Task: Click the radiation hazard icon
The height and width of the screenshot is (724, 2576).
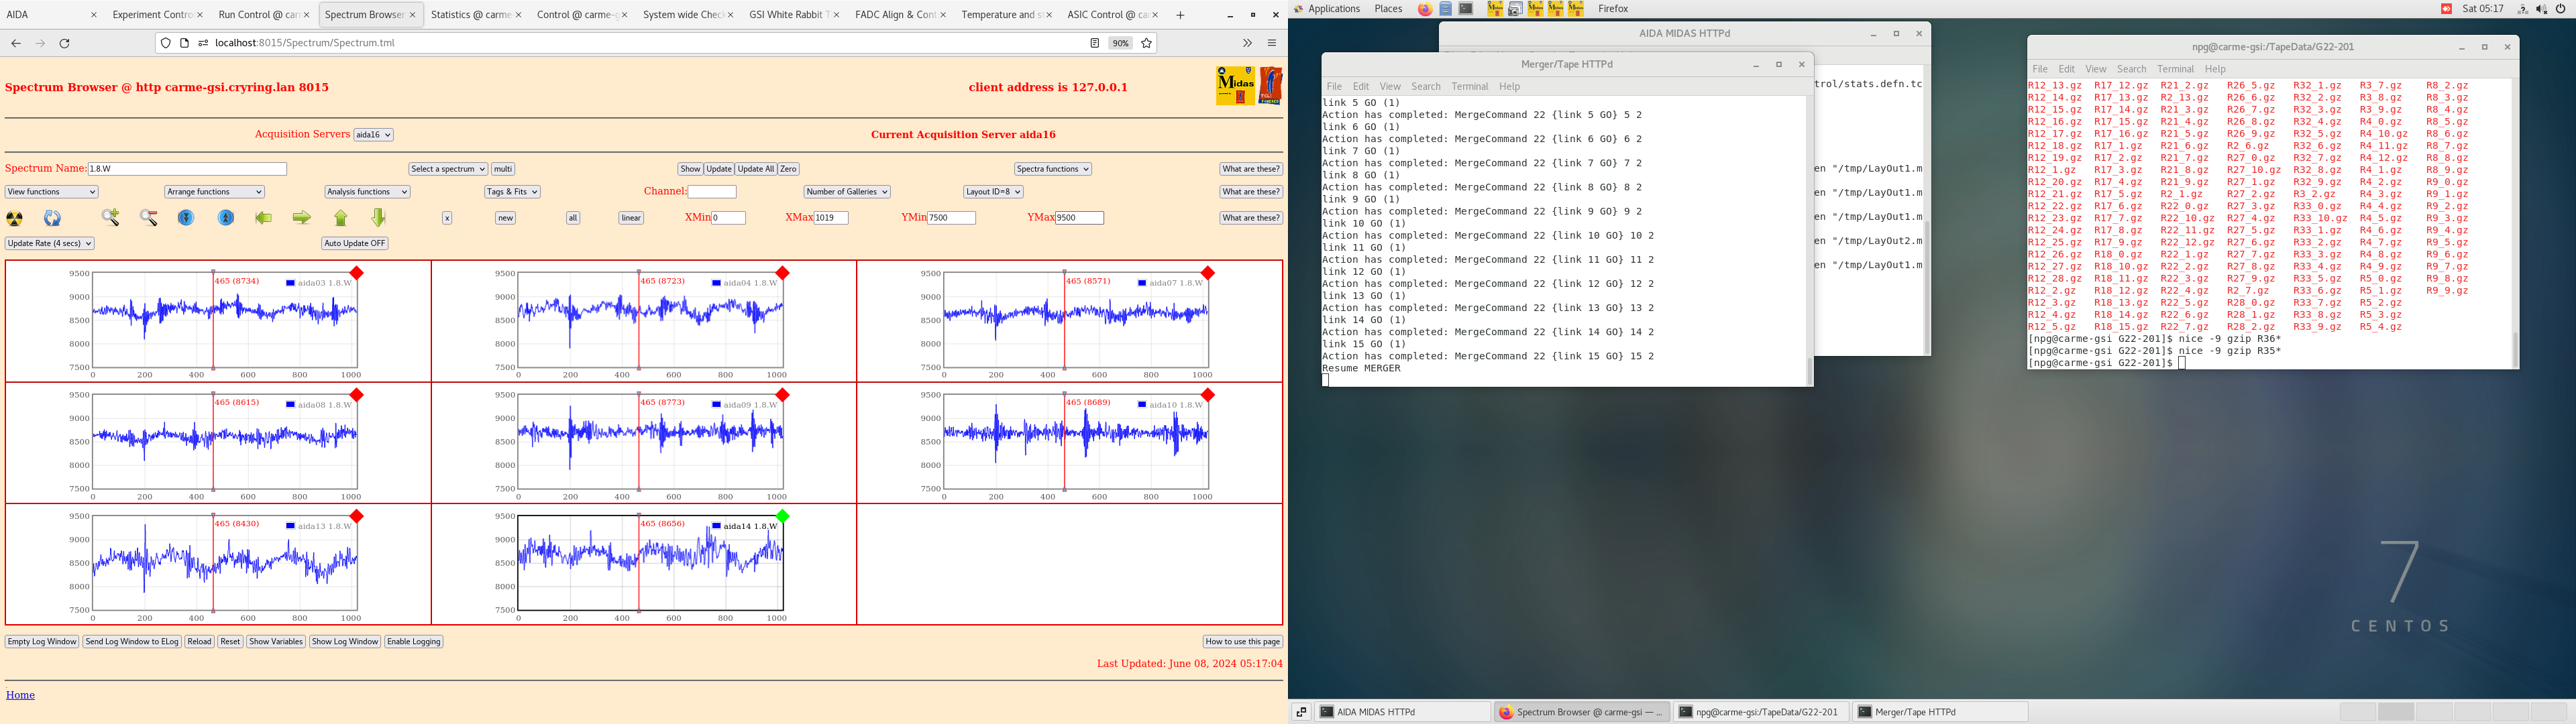Action: [15, 218]
